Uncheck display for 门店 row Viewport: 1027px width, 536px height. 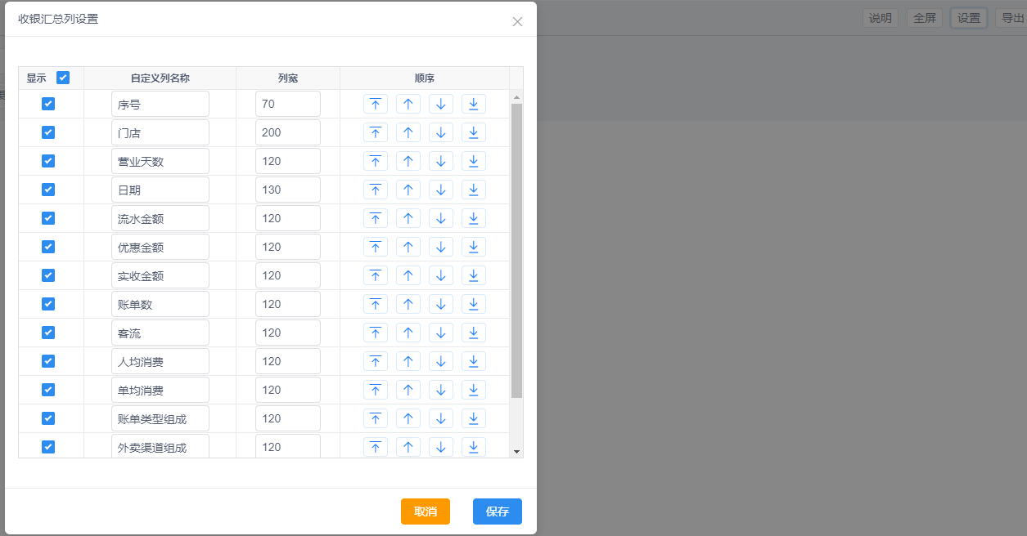click(x=48, y=132)
